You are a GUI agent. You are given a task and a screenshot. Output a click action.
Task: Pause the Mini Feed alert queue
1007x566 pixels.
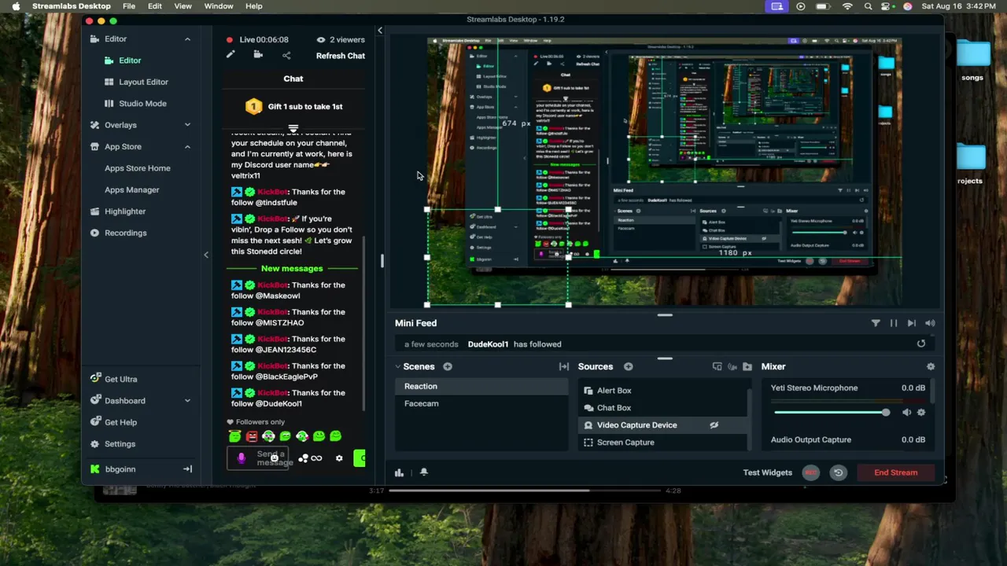[x=894, y=323]
